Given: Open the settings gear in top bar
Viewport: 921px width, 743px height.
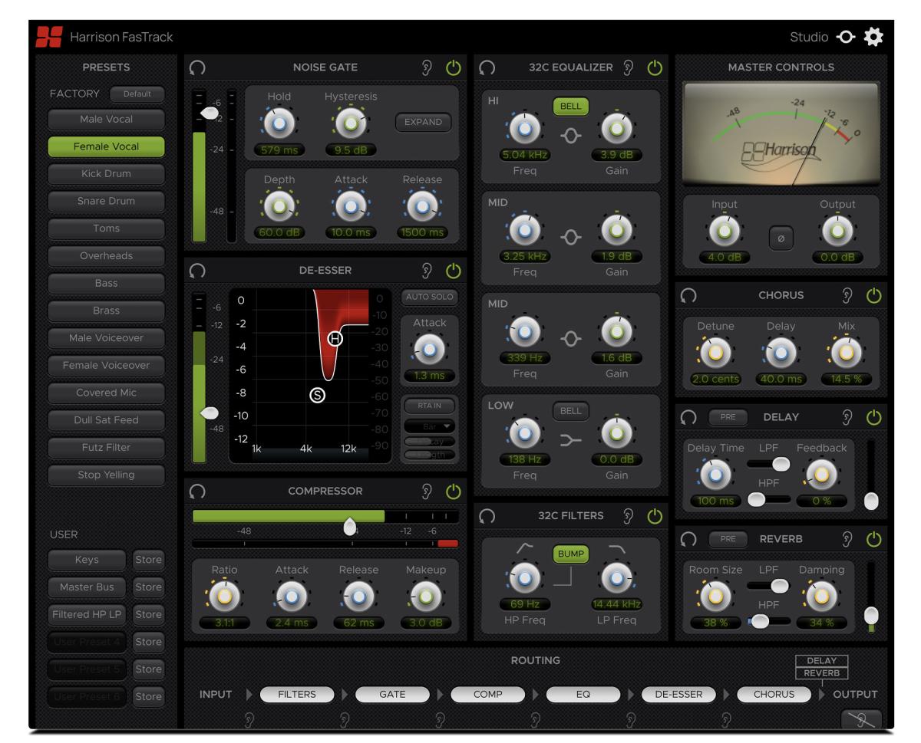Looking at the screenshot, I should [x=874, y=37].
